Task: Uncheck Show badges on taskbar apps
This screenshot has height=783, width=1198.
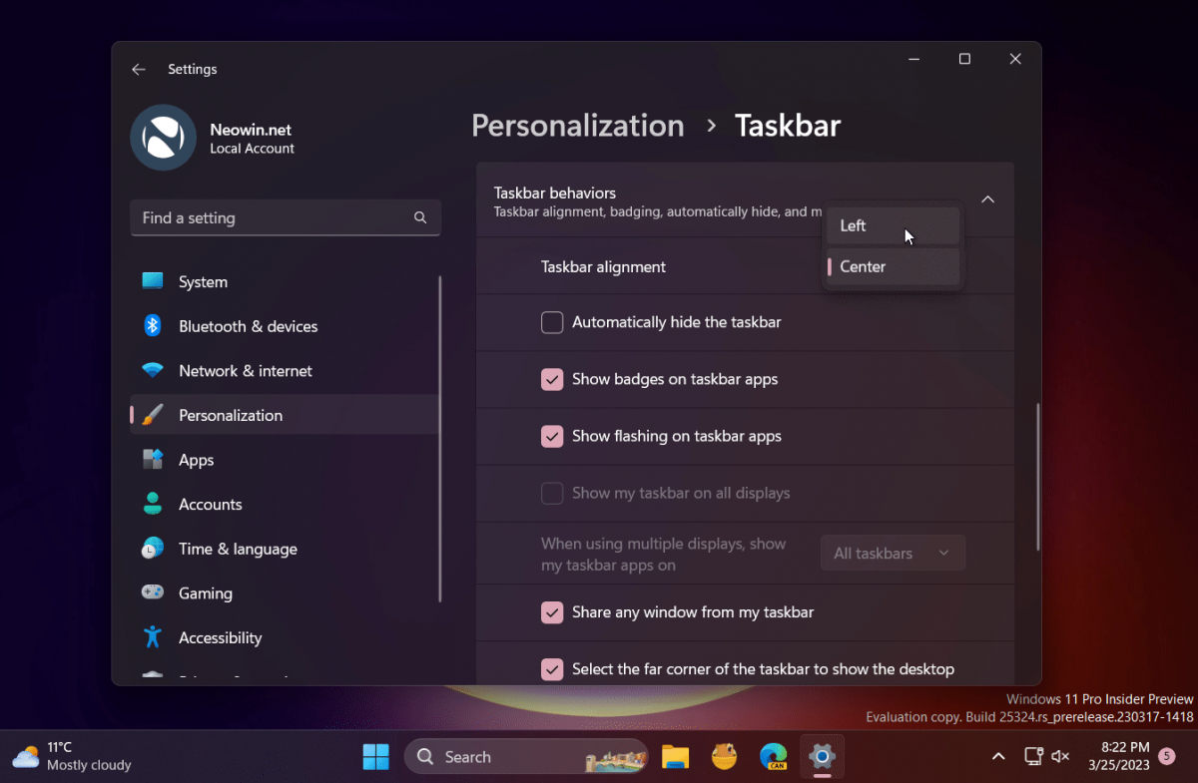Action: (x=552, y=379)
